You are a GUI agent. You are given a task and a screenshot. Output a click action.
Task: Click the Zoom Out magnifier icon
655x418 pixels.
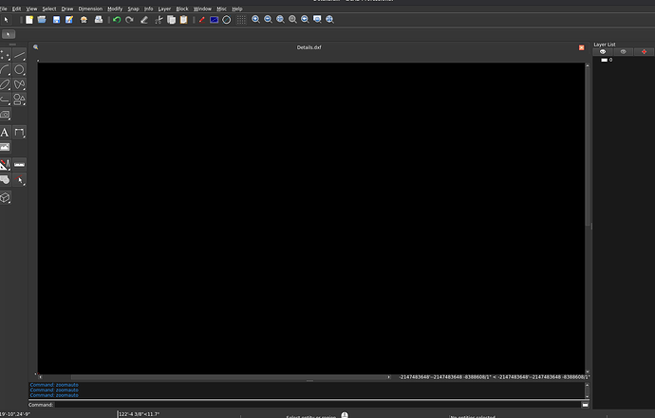click(269, 19)
